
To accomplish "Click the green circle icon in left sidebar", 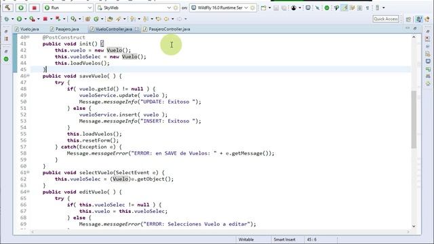I will 6,59.
